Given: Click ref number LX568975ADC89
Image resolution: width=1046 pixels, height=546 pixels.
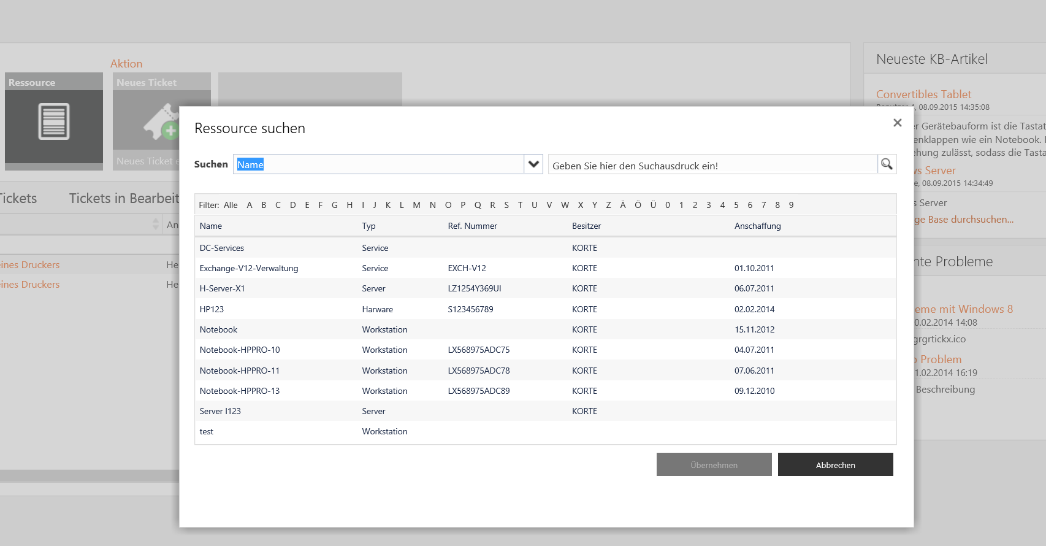Looking at the screenshot, I should (478, 391).
